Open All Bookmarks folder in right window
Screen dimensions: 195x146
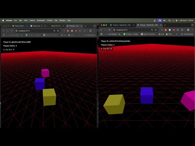[187, 34]
